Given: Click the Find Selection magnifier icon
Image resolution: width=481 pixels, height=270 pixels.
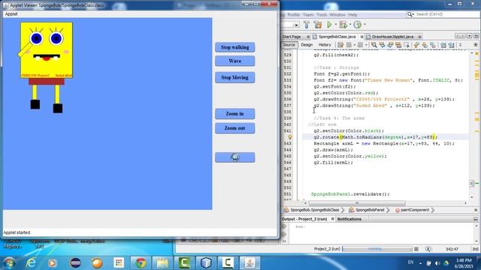Looking at the screenshot, I should [374, 45].
